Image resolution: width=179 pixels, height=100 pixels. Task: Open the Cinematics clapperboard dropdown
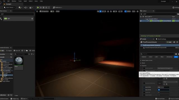[31, 7]
